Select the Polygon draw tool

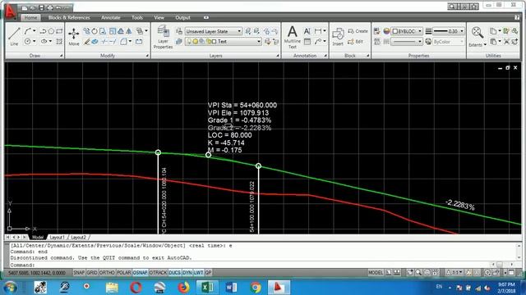51,31
